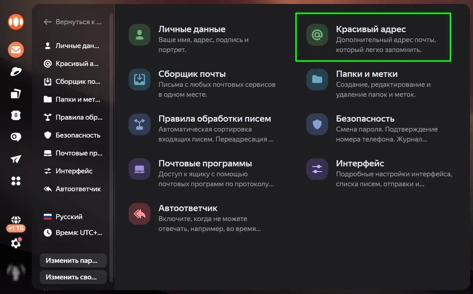Viewport: 473px width, 294px height.
Task: Click text 'Доступ к ящику с помощью'
Action: pos(203,174)
